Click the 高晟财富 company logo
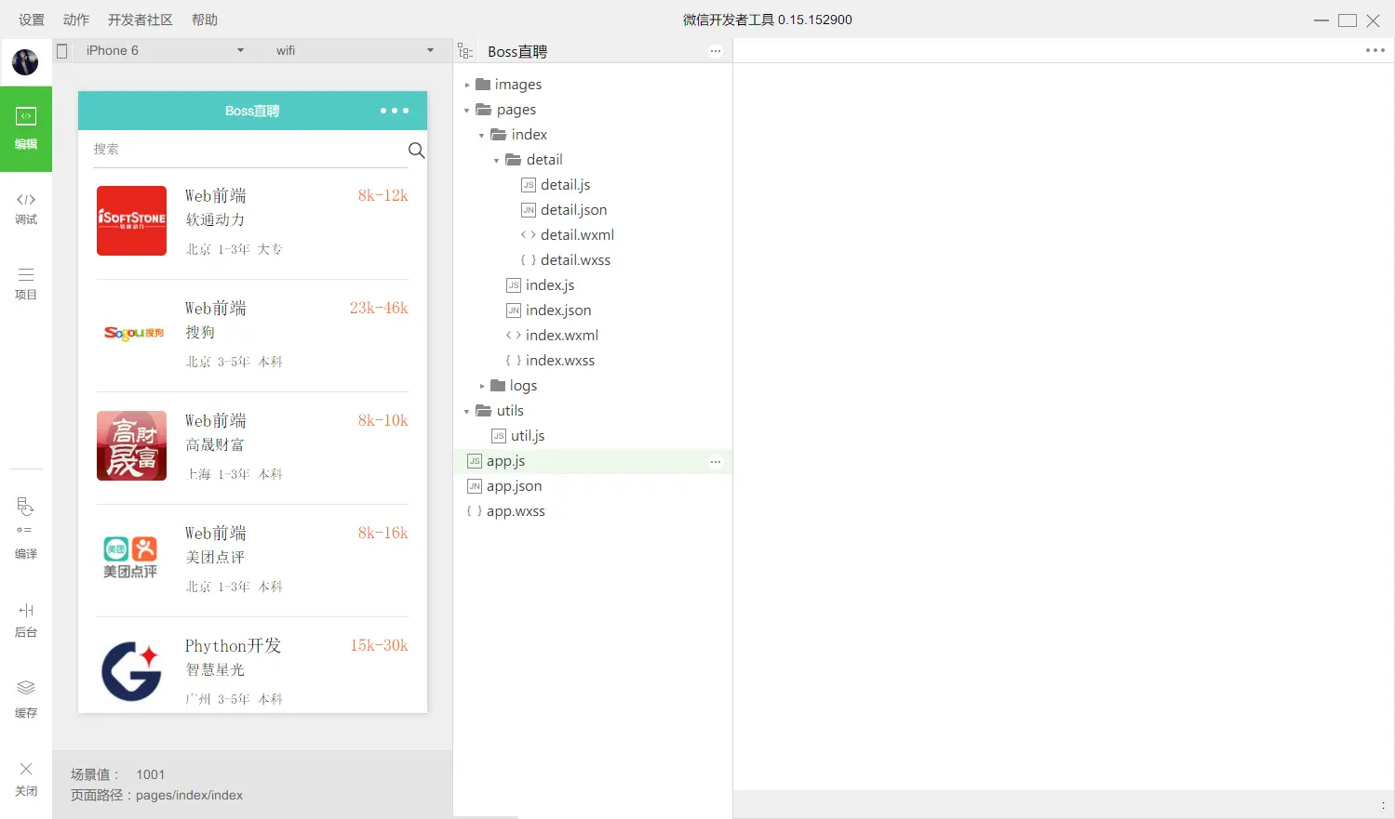 point(131,445)
